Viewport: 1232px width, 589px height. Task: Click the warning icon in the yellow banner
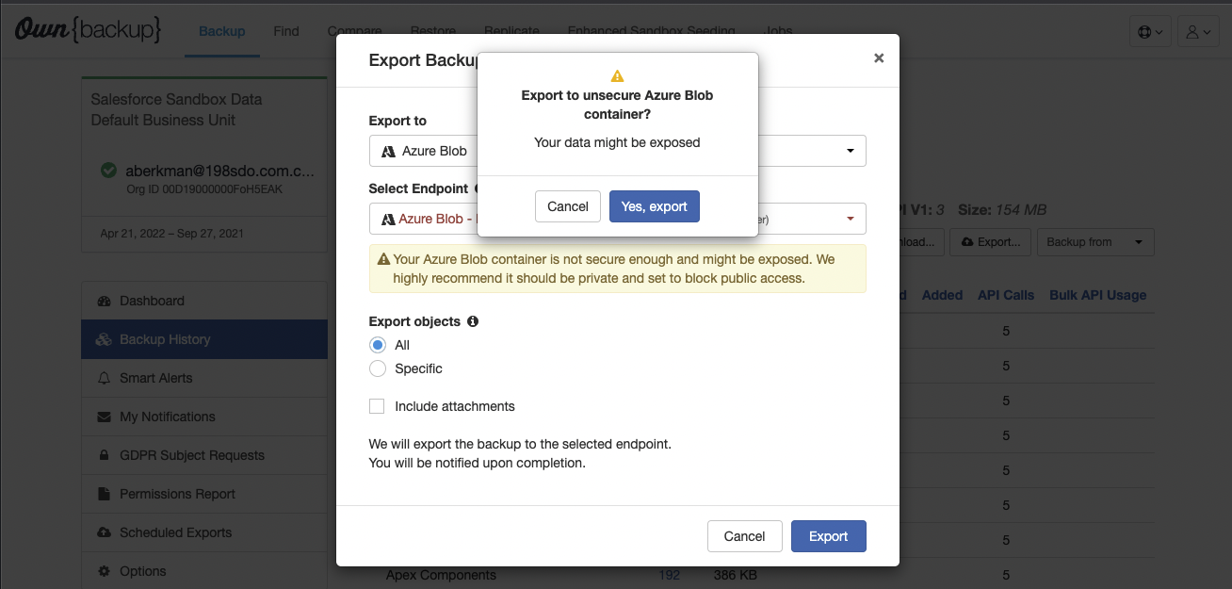pyautogui.click(x=383, y=259)
